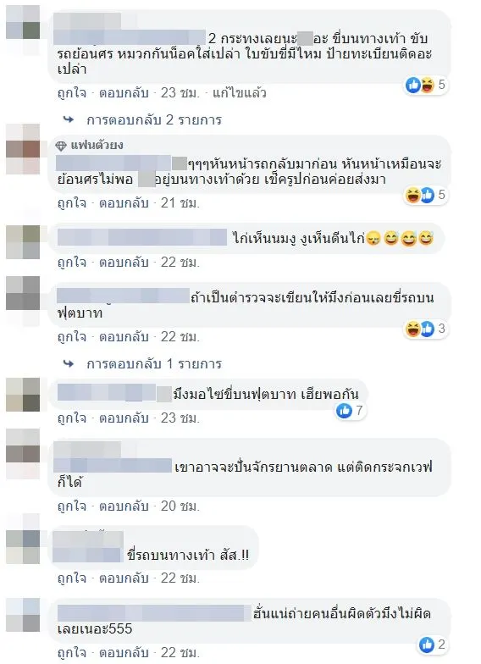Expand การตอบกลับ 2 รายการ replies
Viewport: 481px width, 664px height.
point(154,120)
